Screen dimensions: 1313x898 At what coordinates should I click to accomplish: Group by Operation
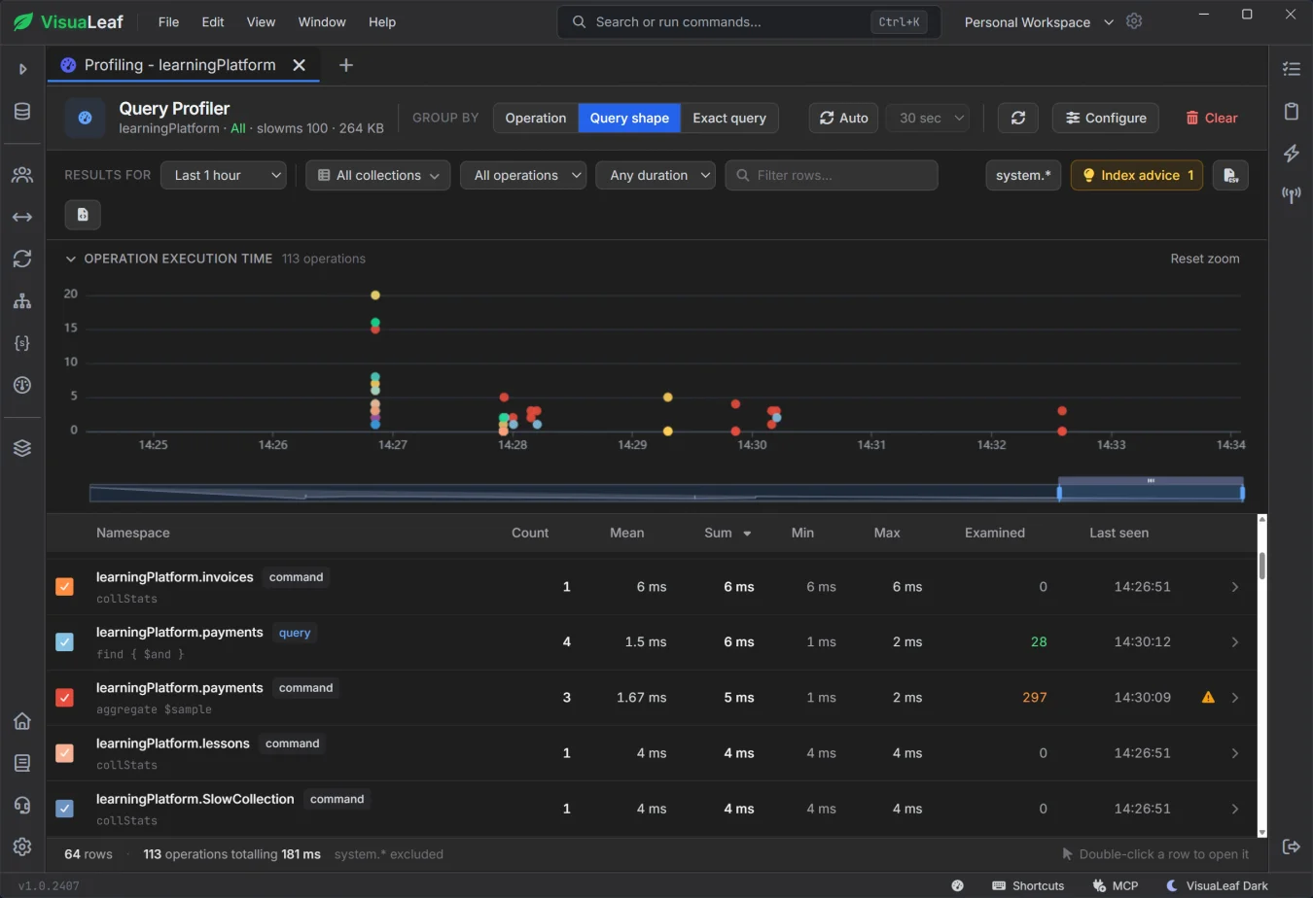pyautogui.click(x=536, y=118)
